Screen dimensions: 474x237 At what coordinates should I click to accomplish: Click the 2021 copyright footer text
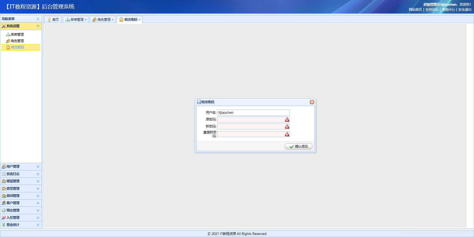pos(237,234)
